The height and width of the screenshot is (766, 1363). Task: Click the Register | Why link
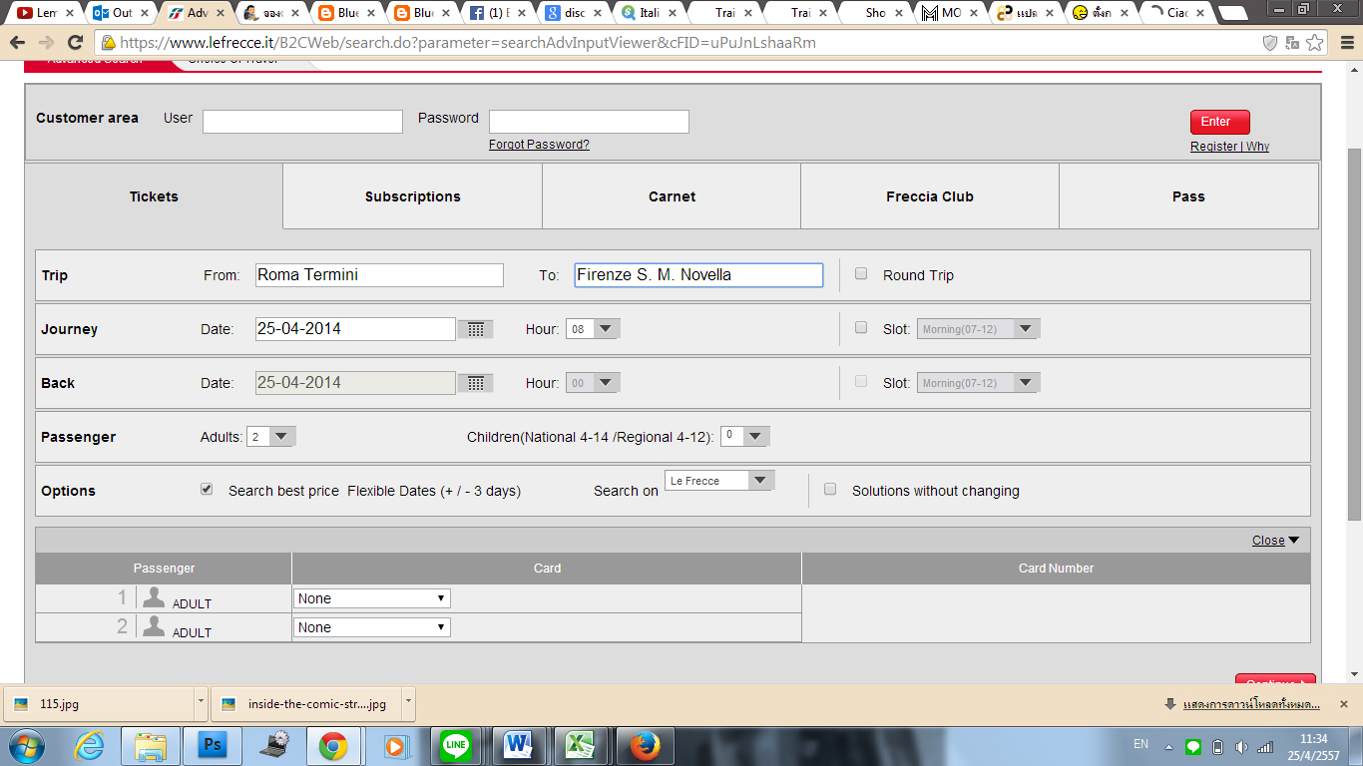[x=1229, y=147]
